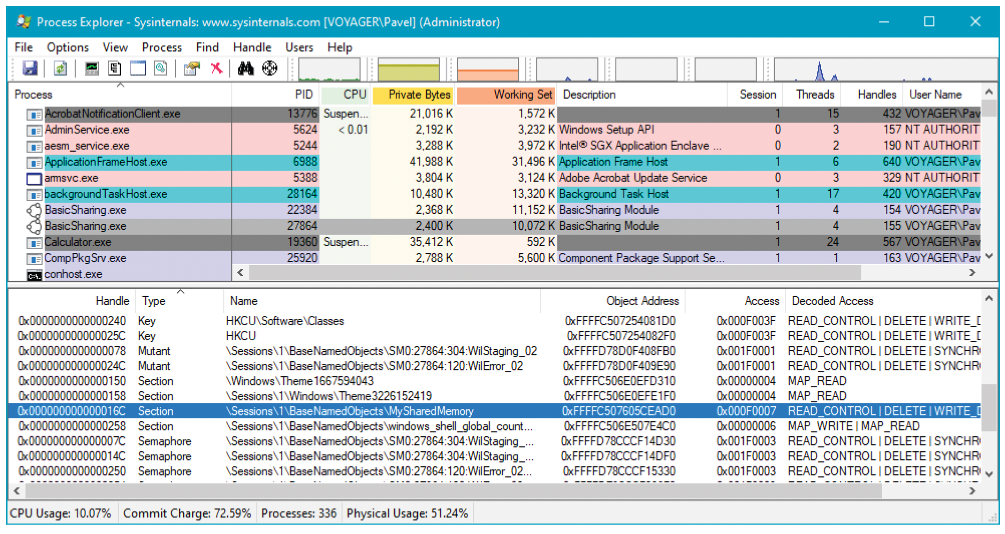Select the HKCU\Software\Classes key handle
1005x534 pixels.
click(x=495, y=322)
